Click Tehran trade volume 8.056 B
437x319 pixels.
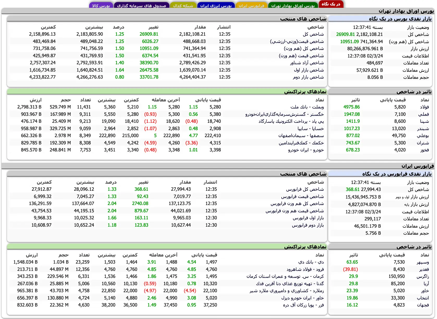click(x=375, y=77)
